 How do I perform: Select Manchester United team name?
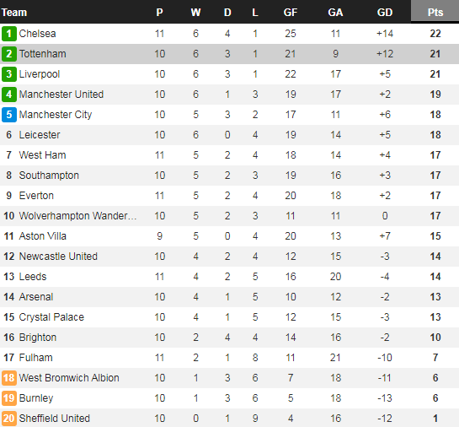coord(61,95)
